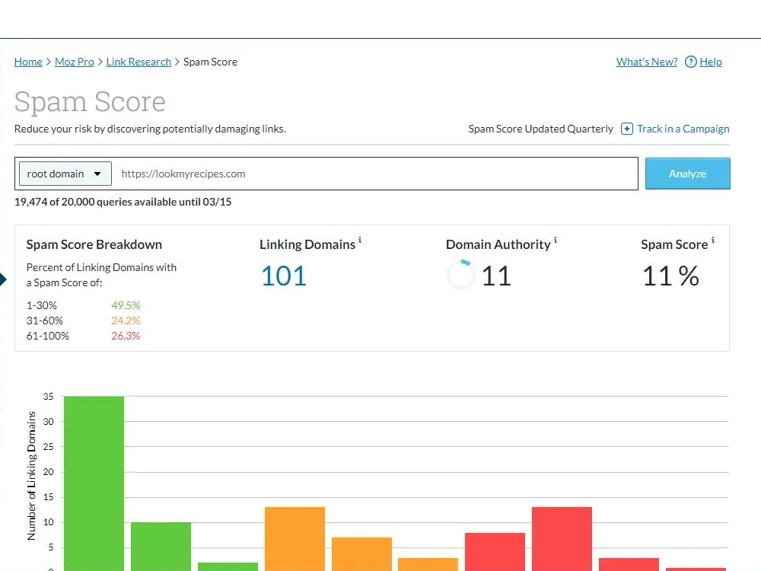
Task: Open the root domain dropdown
Action: tap(65, 174)
